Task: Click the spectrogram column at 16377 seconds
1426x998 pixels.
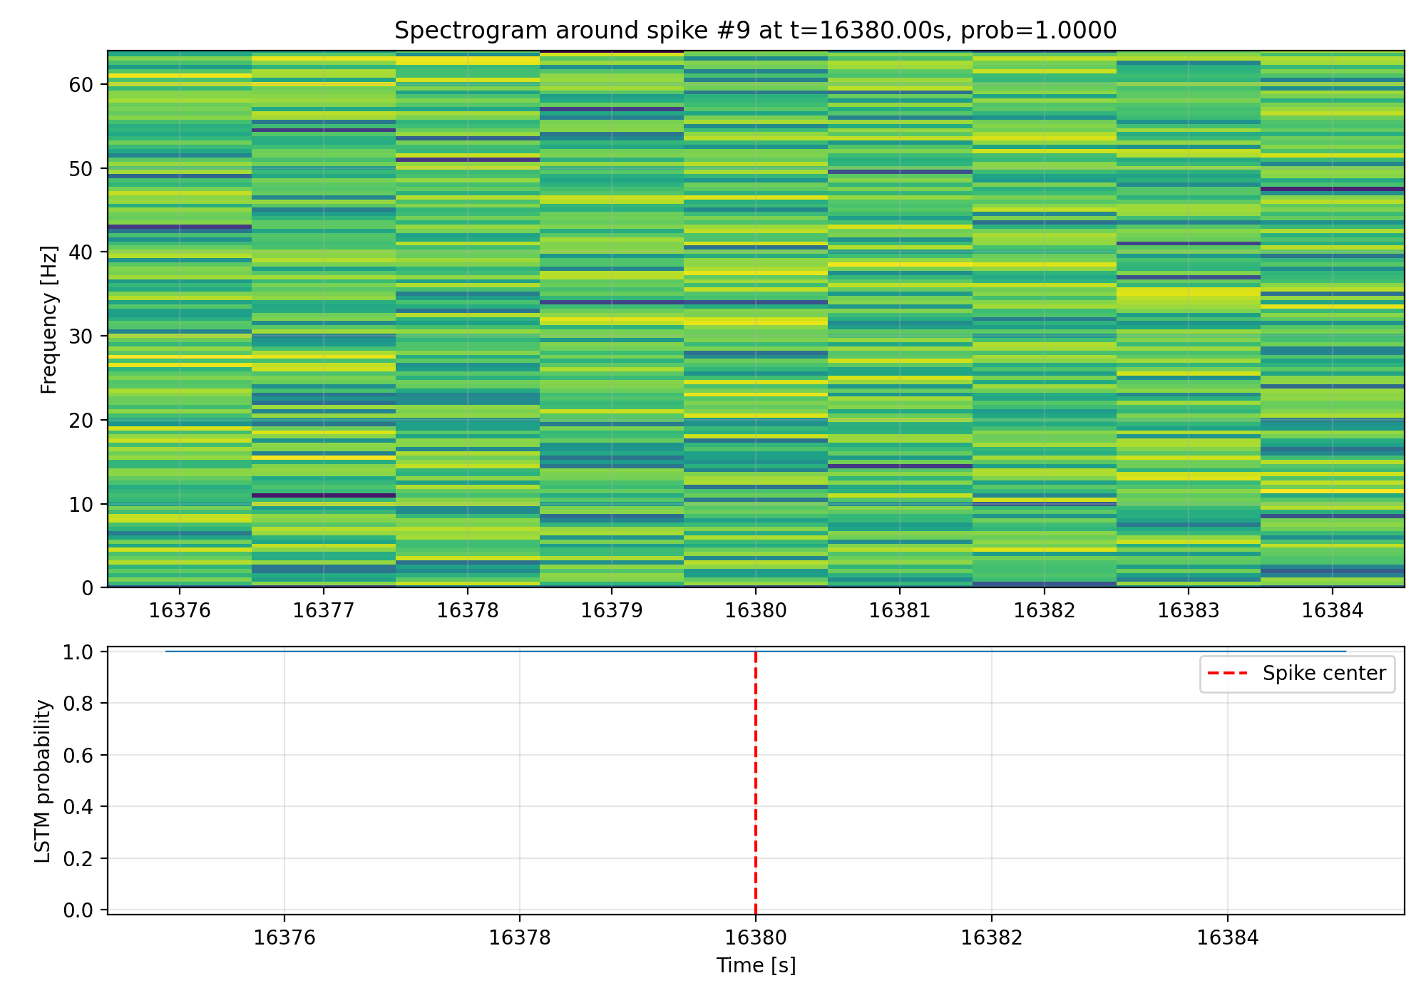Action: coord(324,319)
